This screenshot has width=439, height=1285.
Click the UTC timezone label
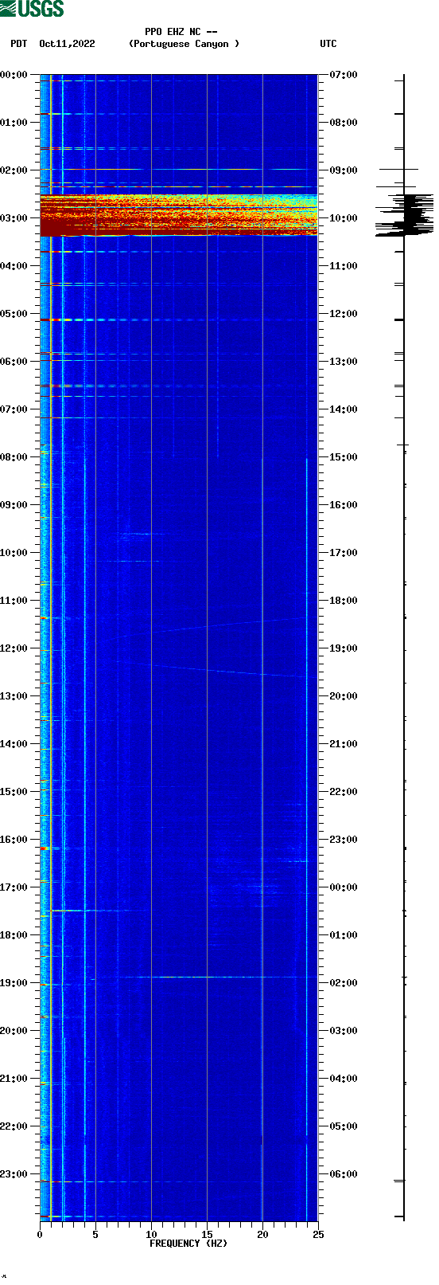328,44
